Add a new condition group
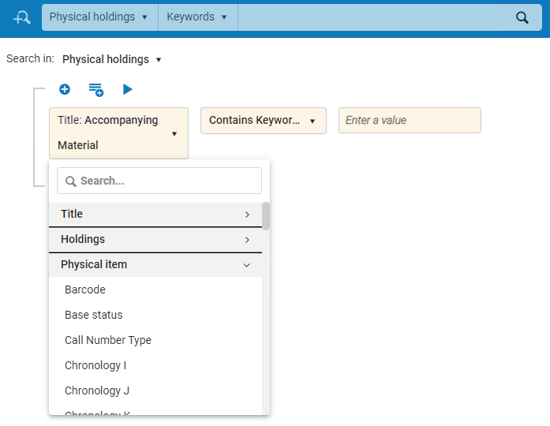The height and width of the screenshot is (426, 550). coord(95,90)
